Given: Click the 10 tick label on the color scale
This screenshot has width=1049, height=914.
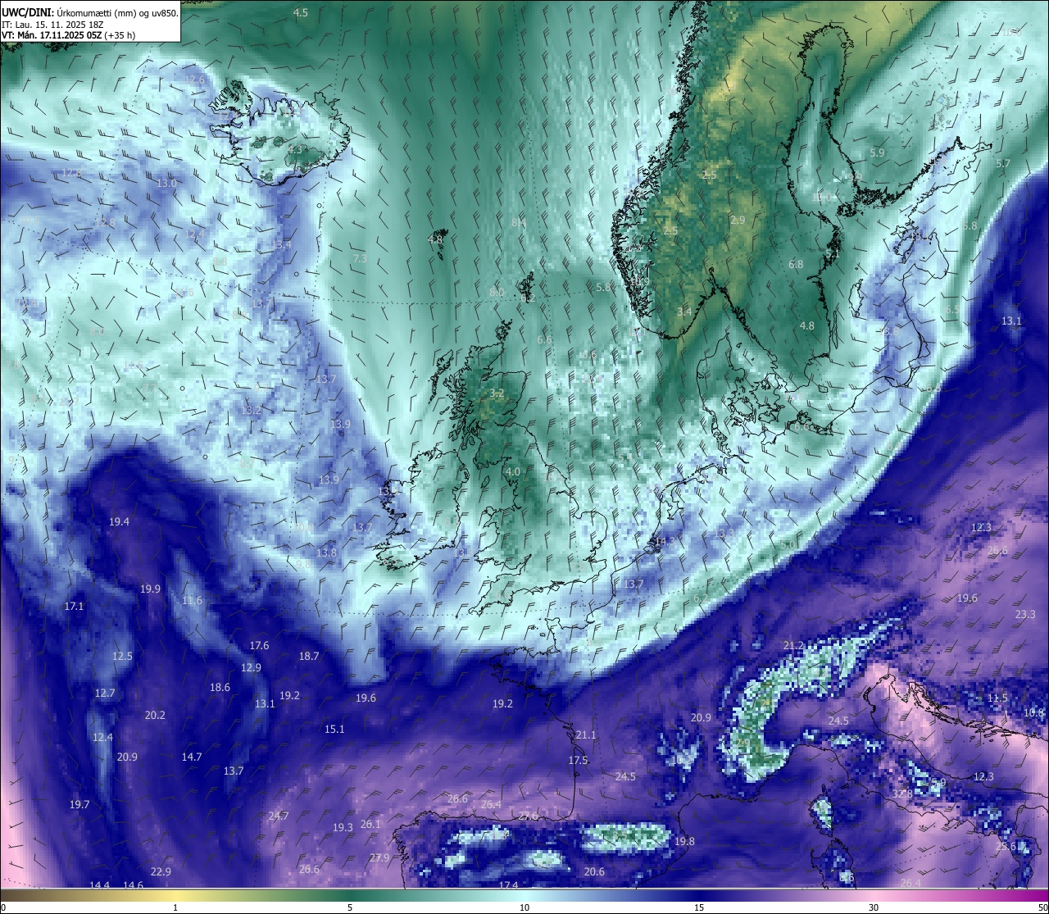Looking at the screenshot, I should point(524,907).
